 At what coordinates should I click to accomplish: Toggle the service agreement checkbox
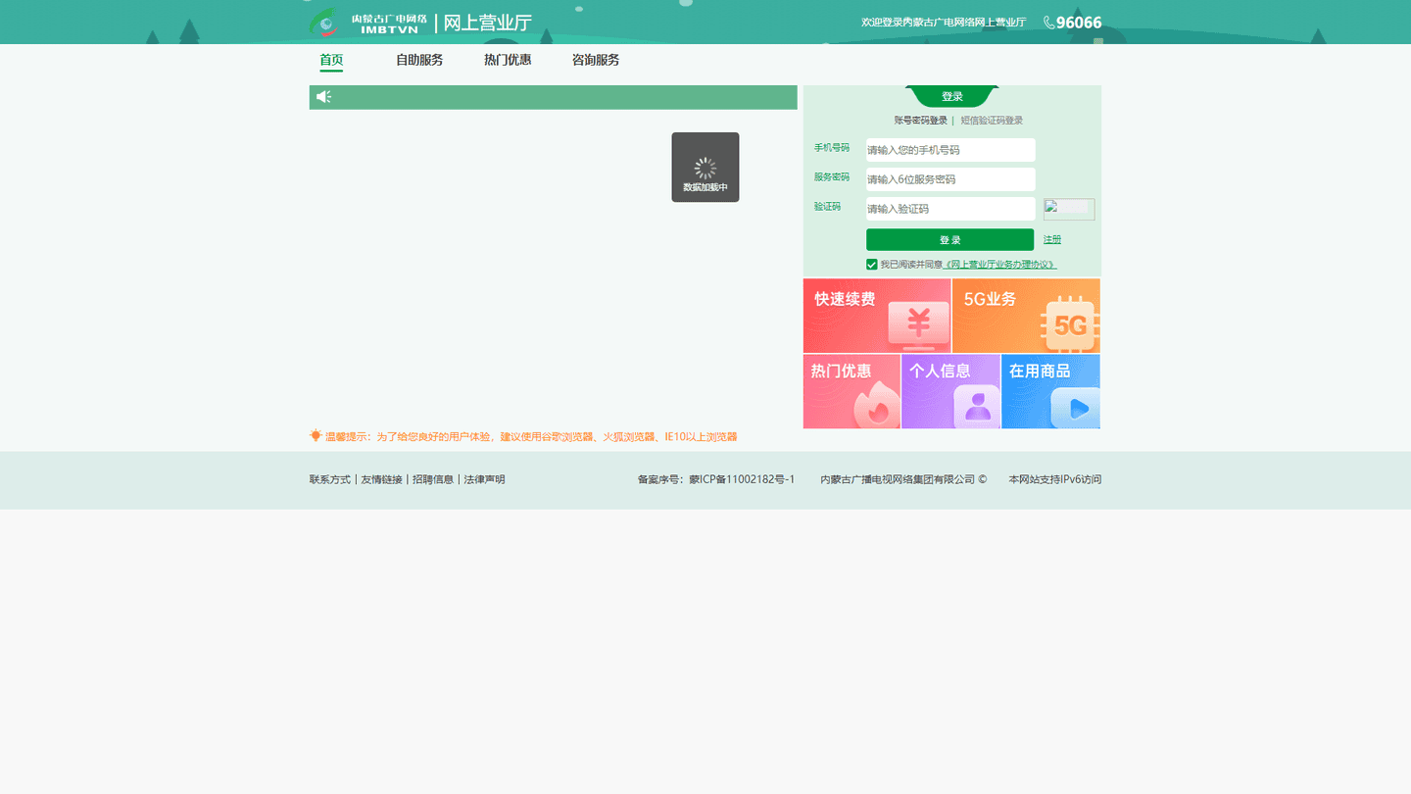click(x=871, y=265)
